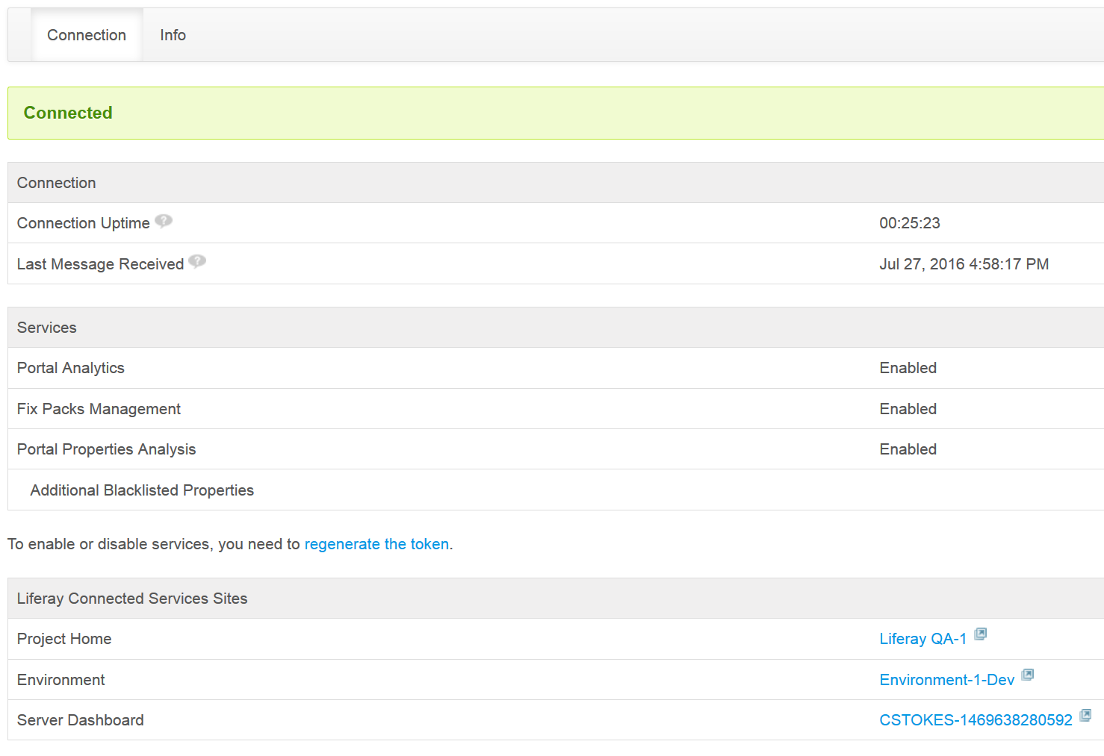Open the external link icon beside Environment-1-Dev

tap(1028, 675)
